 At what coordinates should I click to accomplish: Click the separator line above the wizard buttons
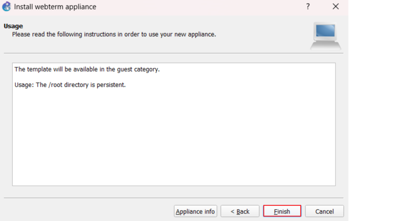pyautogui.click(x=173, y=198)
